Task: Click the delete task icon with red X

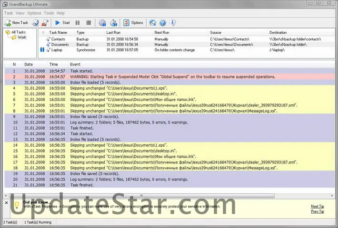Action: [x=45, y=23]
